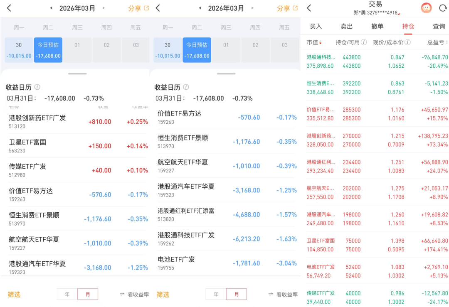Switch to 买入 tab

click(x=316, y=26)
